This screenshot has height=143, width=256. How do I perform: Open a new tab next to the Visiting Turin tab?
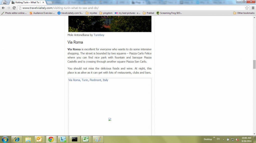coord(49,2)
